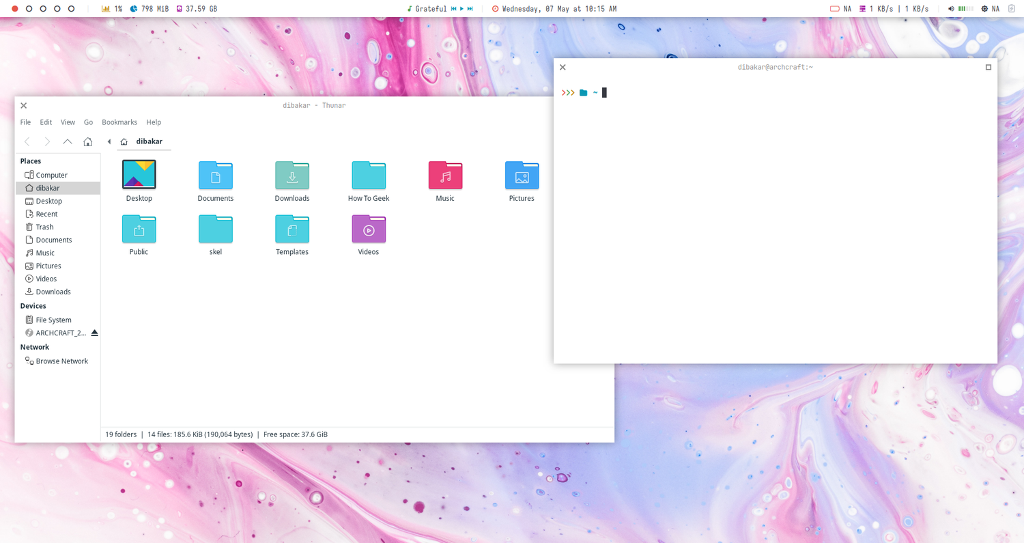This screenshot has height=543, width=1024.
Task: Switch to the fourth workspace circle
Action: click(57, 9)
